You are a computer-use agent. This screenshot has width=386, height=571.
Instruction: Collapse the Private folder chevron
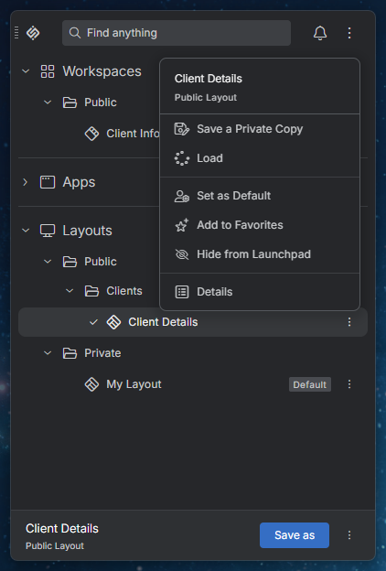(48, 353)
